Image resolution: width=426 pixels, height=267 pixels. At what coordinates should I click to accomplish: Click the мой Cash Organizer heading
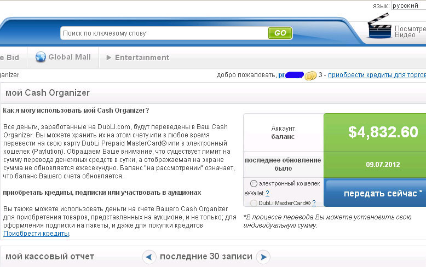48,93
